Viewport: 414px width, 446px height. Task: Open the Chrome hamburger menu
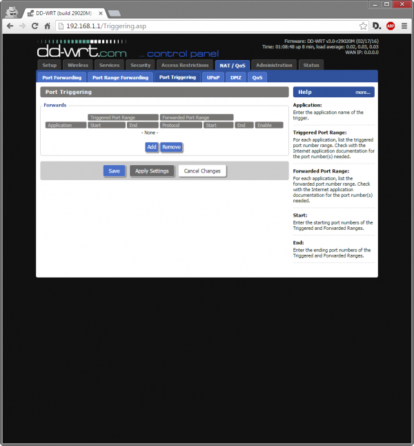pyautogui.click(x=404, y=26)
